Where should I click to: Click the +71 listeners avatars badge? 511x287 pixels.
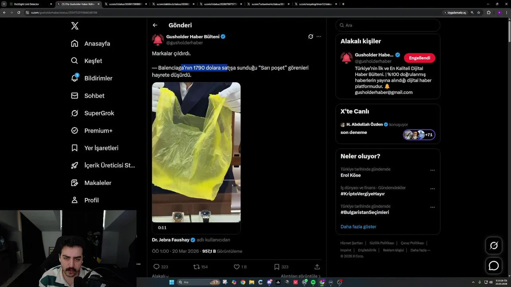(x=419, y=135)
